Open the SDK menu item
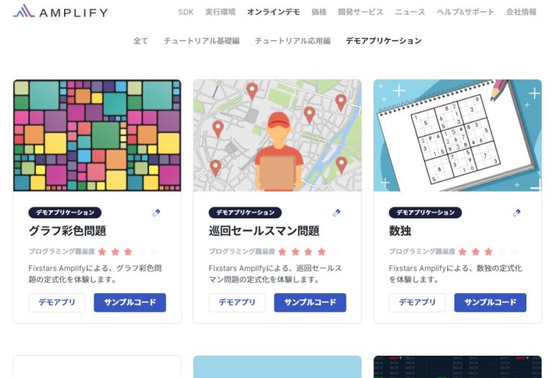The width and height of the screenshot is (553, 378). pyautogui.click(x=186, y=12)
